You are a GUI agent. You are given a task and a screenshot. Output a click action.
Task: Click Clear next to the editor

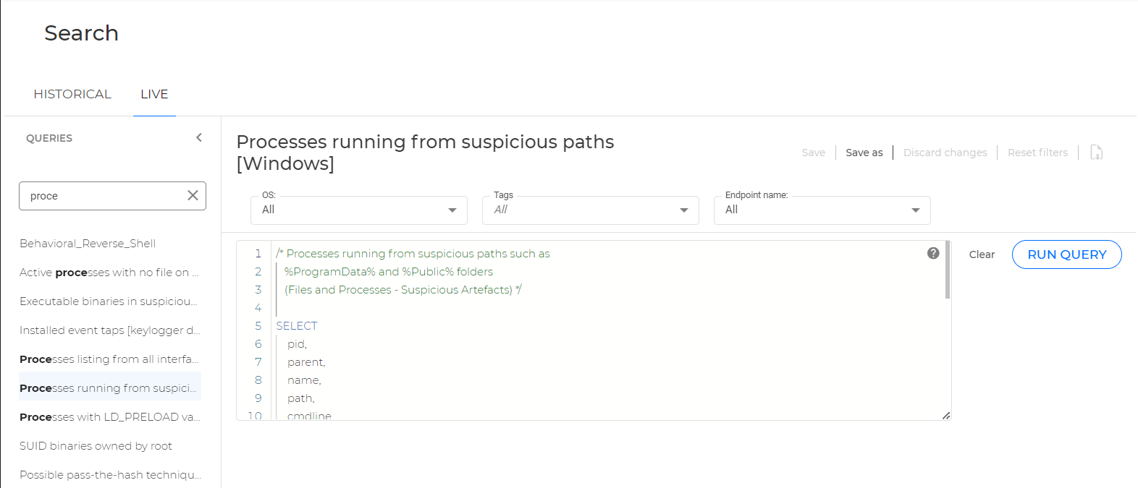[982, 254]
